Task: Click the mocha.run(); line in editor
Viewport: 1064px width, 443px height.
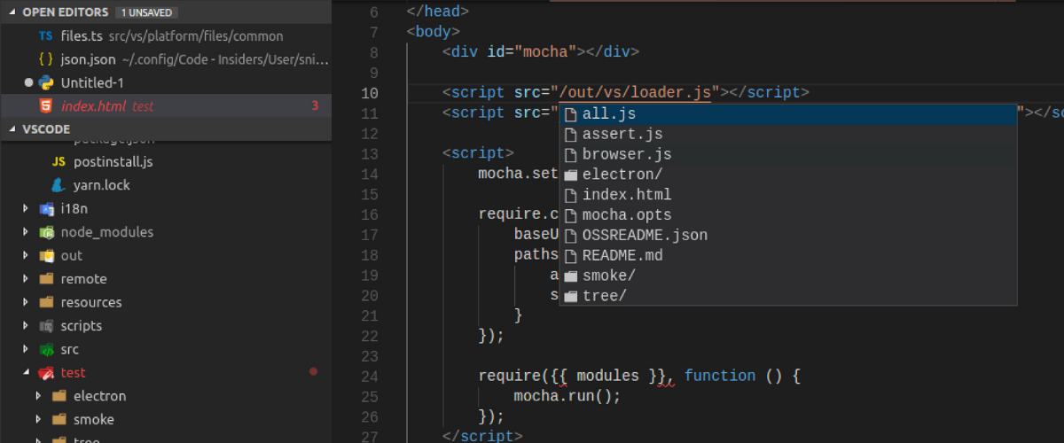Action: (567, 396)
